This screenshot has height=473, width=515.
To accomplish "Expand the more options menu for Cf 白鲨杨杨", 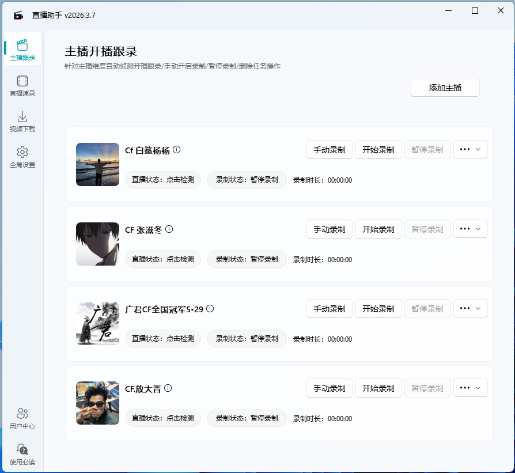I will 470,149.
